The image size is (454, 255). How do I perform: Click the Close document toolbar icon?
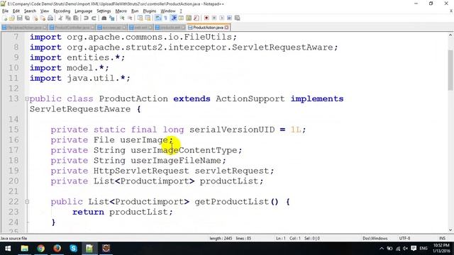[35, 18]
